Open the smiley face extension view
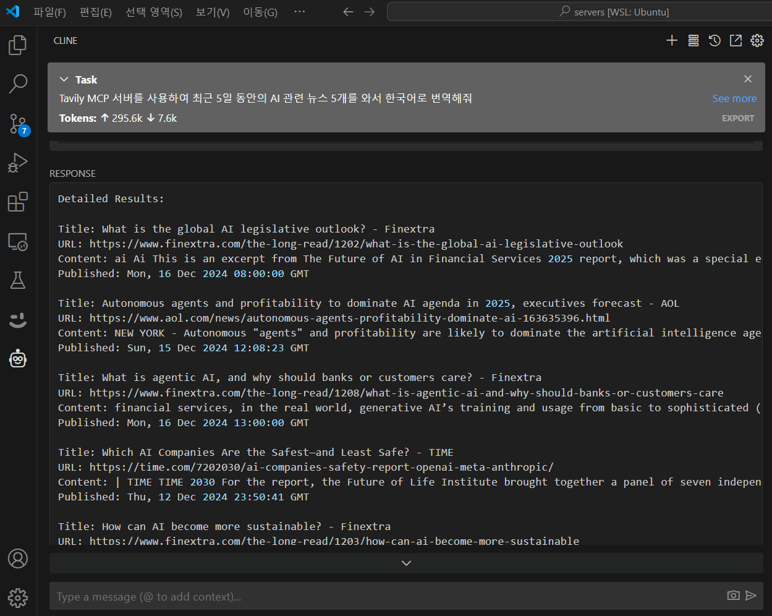 pos(18,320)
